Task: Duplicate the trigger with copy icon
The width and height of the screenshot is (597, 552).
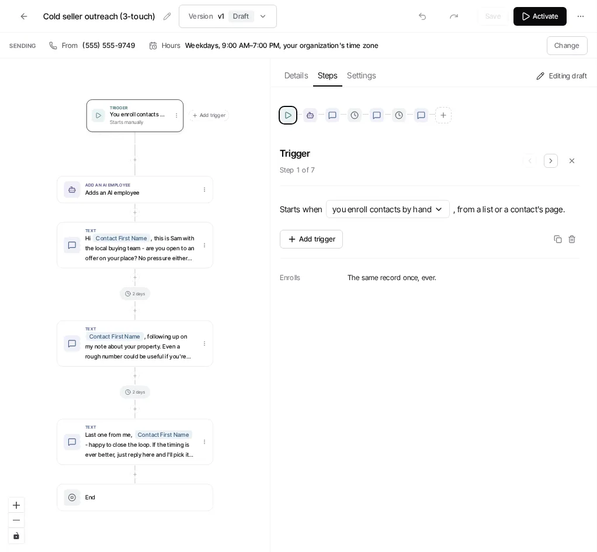Action: (557, 239)
